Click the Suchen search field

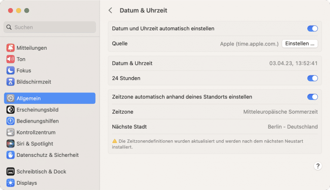[x=50, y=27]
